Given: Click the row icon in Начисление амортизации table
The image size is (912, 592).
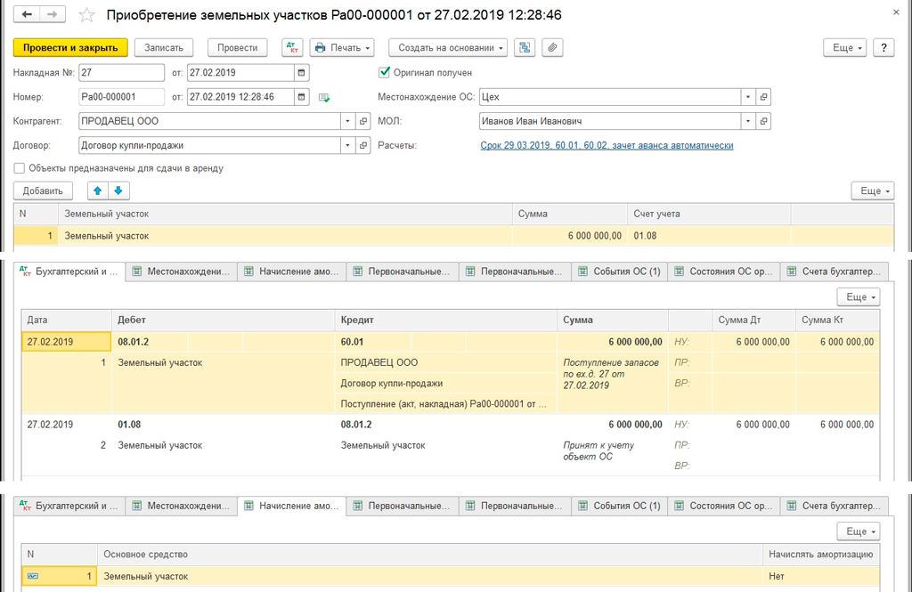Looking at the screenshot, I should coord(33,576).
